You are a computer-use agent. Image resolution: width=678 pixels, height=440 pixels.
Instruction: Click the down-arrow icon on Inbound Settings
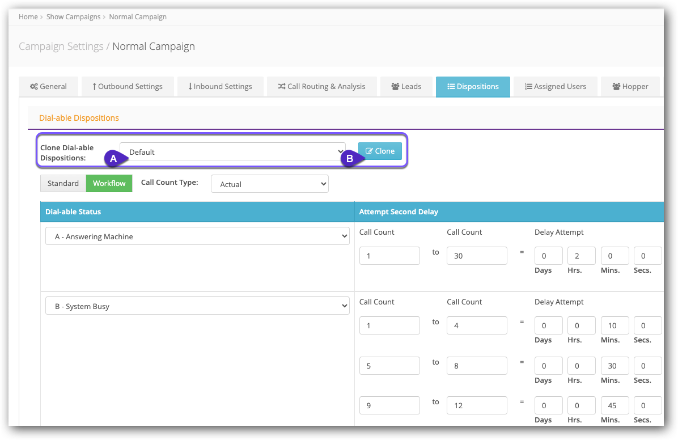[x=190, y=87]
